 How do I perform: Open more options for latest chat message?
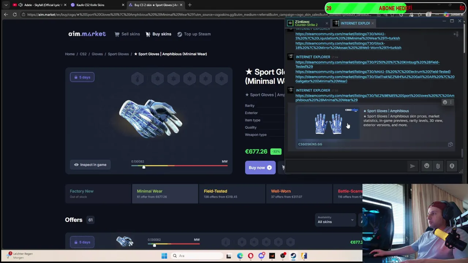click(451, 102)
